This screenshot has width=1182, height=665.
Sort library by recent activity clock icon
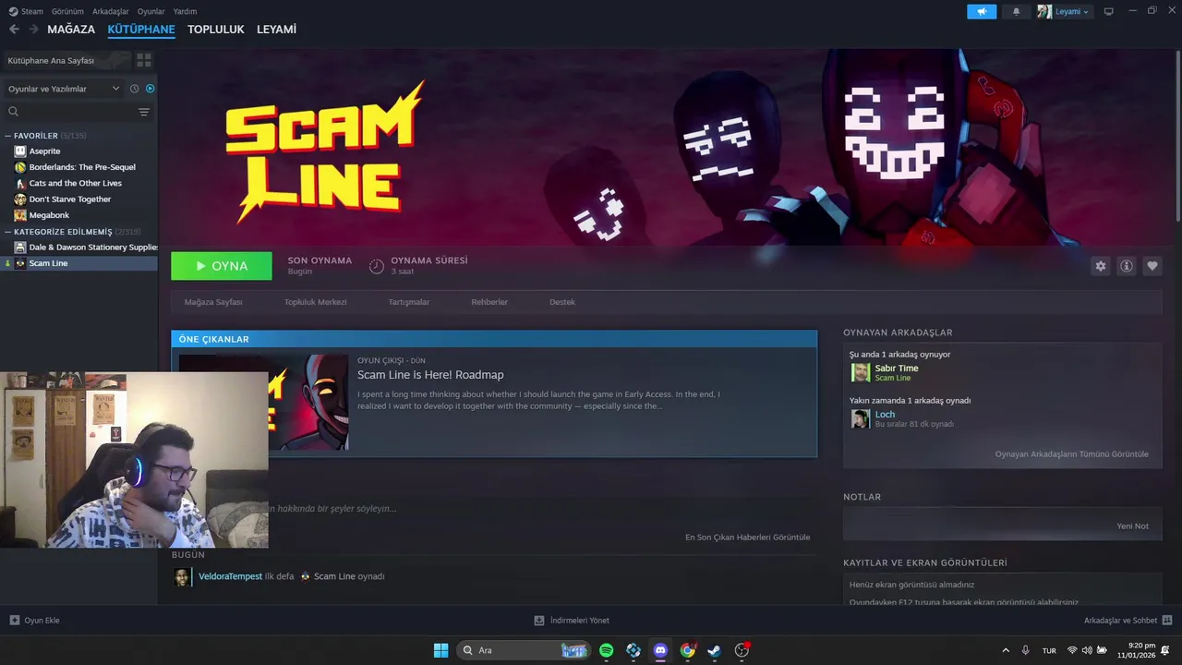134,89
